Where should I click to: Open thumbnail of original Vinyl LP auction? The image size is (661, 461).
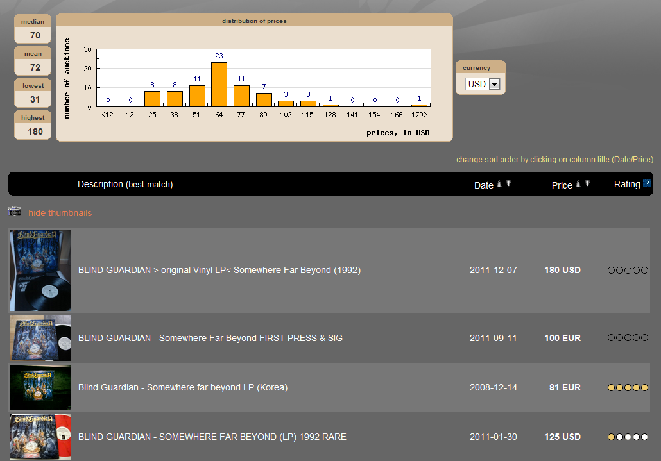click(x=40, y=270)
